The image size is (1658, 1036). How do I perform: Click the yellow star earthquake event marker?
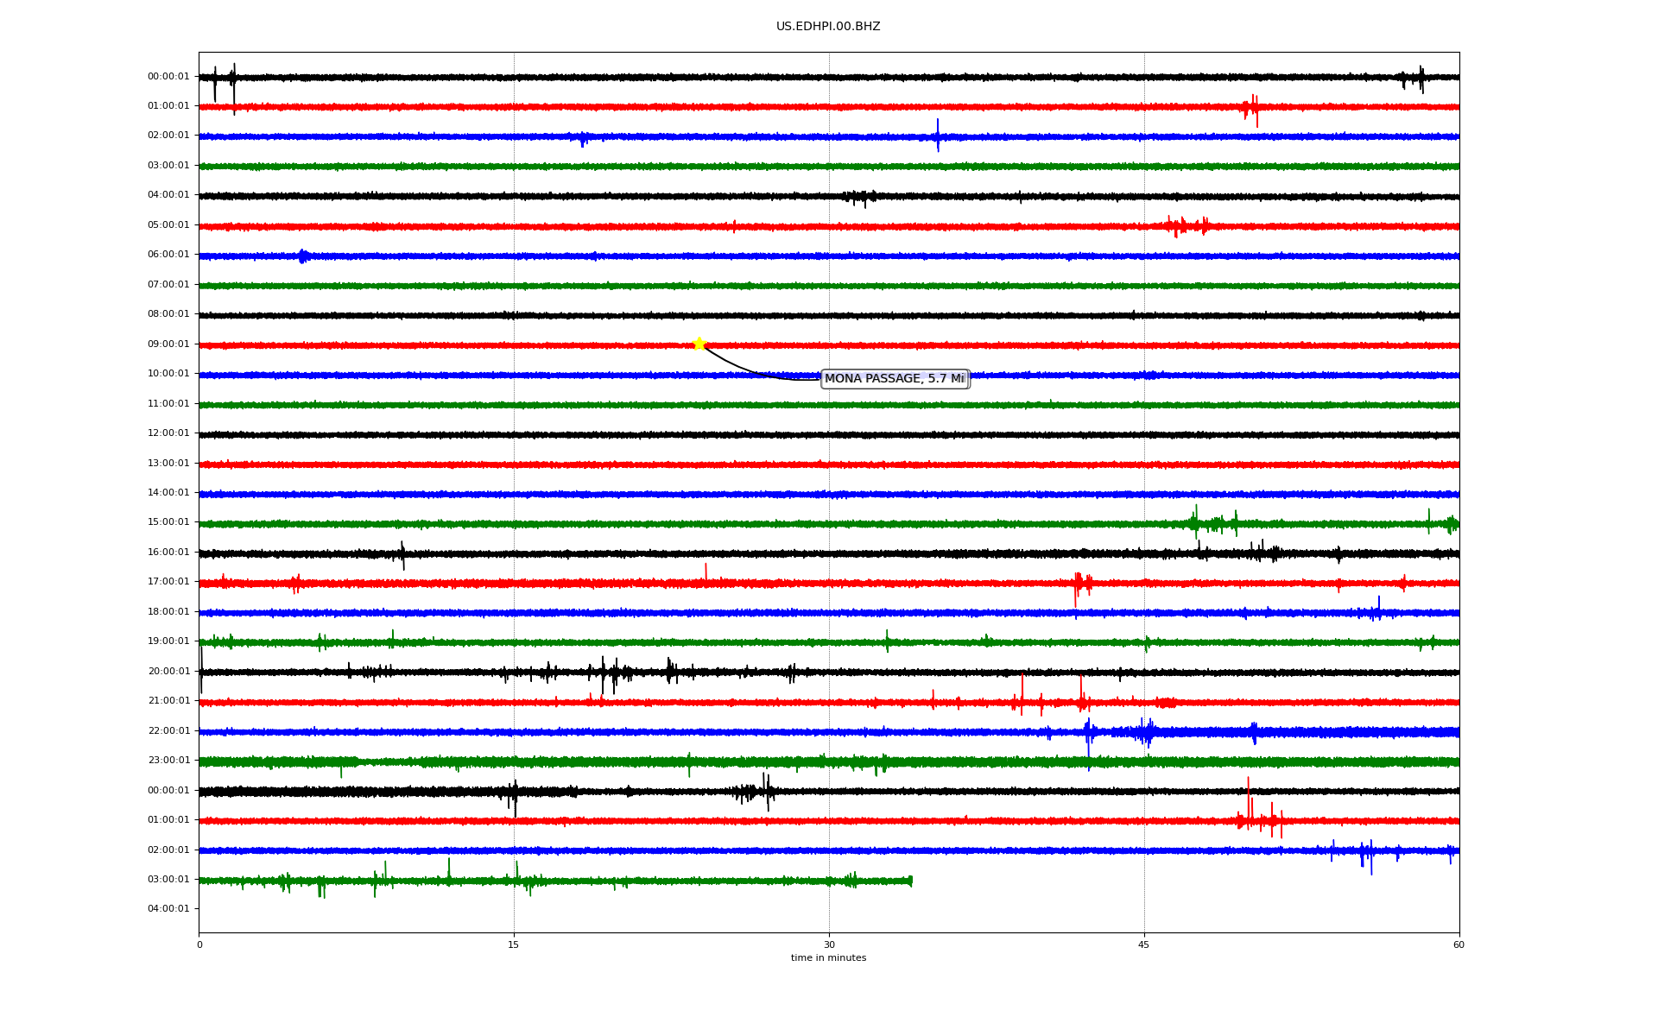(699, 344)
